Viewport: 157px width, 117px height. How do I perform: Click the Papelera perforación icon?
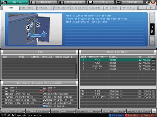(7, 97)
